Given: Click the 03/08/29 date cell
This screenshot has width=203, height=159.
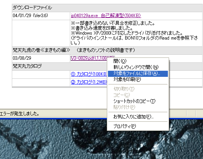Looking at the screenshot, I should point(41,58).
